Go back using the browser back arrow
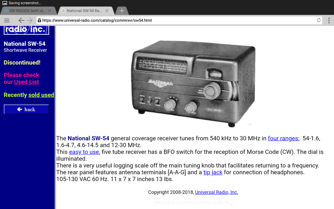 21,20
